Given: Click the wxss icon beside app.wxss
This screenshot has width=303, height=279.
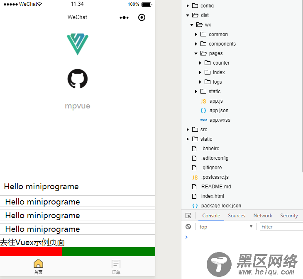Looking at the screenshot, I should tap(204, 120).
